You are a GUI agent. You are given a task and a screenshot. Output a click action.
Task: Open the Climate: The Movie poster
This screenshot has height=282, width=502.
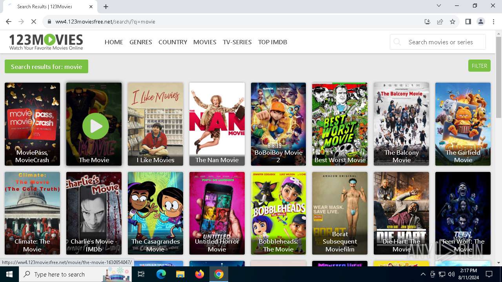tap(32, 213)
